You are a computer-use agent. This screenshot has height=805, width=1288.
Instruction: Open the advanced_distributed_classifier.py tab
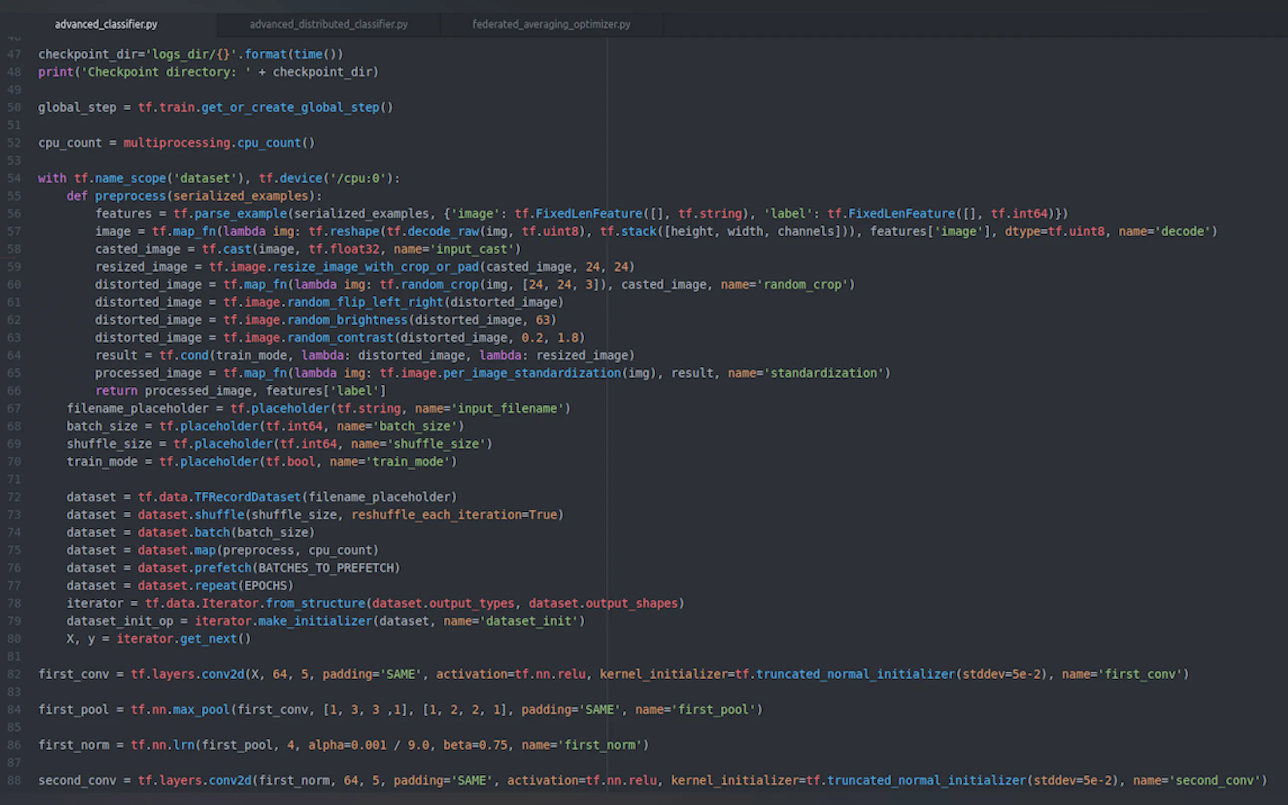[x=329, y=24]
